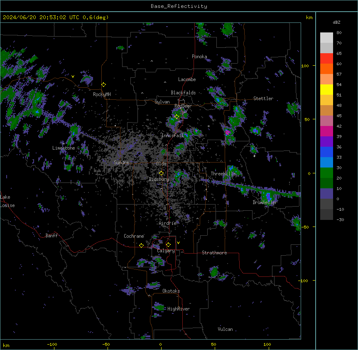The width and height of the screenshot is (358, 350).
Task: Click the Strathmore town label
Action: coord(214,253)
